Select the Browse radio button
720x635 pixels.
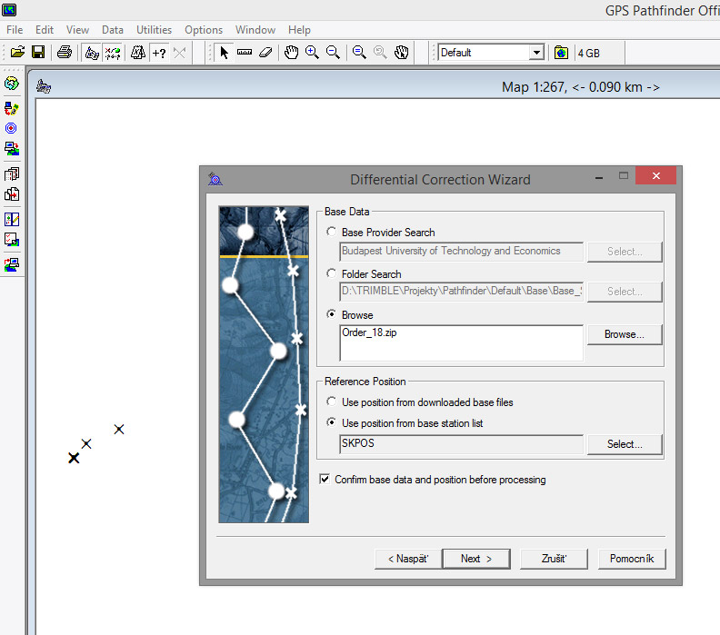[331, 314]
